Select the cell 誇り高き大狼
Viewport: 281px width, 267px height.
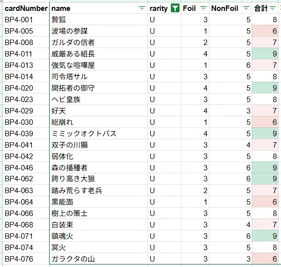pyautogui.click(x=98, y=179)
